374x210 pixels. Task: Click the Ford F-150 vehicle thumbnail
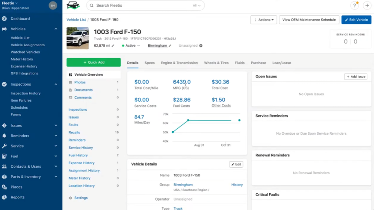click(x=77, y=38)
